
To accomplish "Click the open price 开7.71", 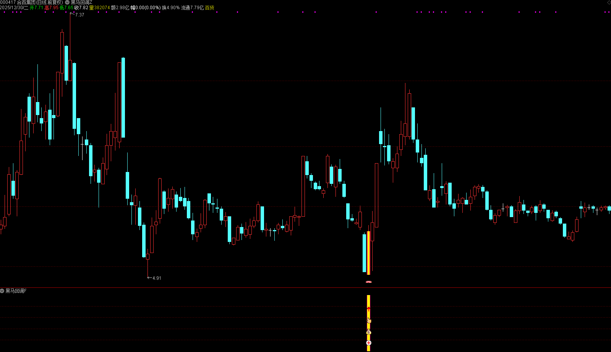I will point(36,8).
